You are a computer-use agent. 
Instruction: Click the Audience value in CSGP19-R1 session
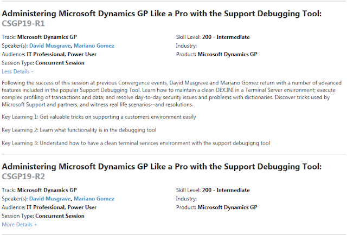[62, 54]
